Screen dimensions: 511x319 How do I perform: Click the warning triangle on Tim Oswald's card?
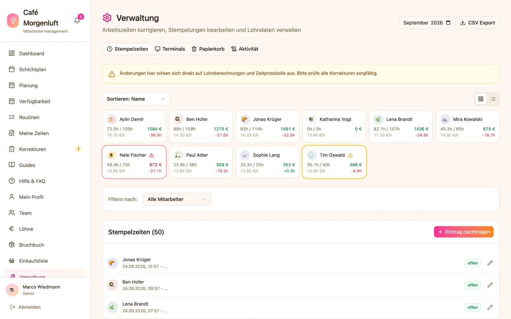(350, 155)
